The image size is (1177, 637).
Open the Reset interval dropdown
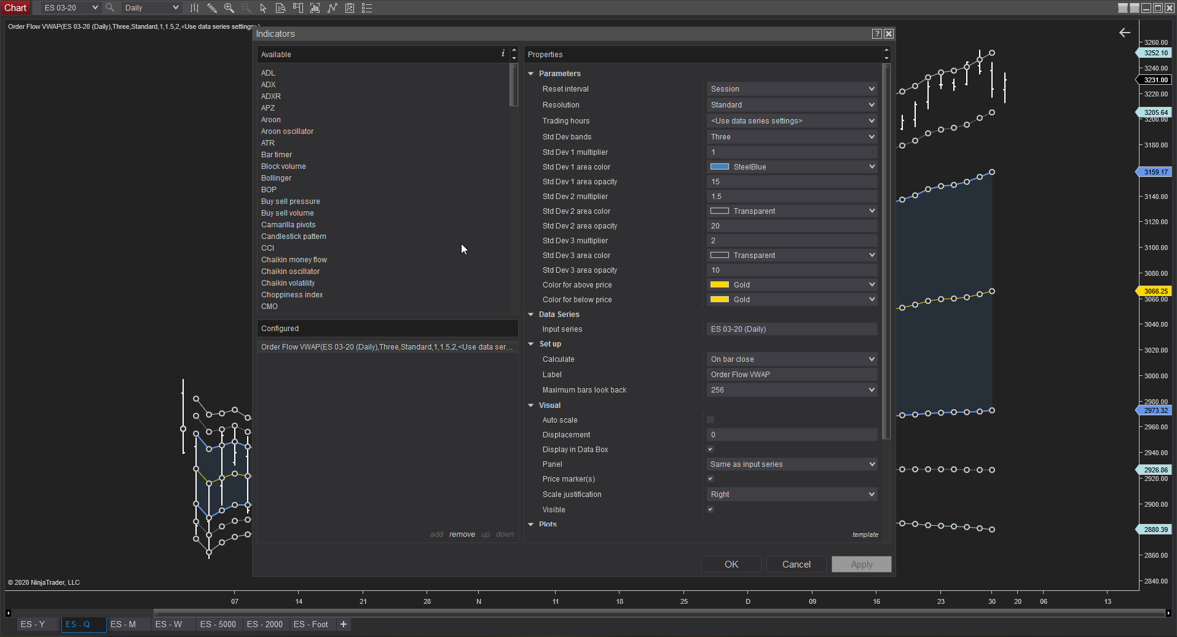pyautogui.click(x=792, y=89)
